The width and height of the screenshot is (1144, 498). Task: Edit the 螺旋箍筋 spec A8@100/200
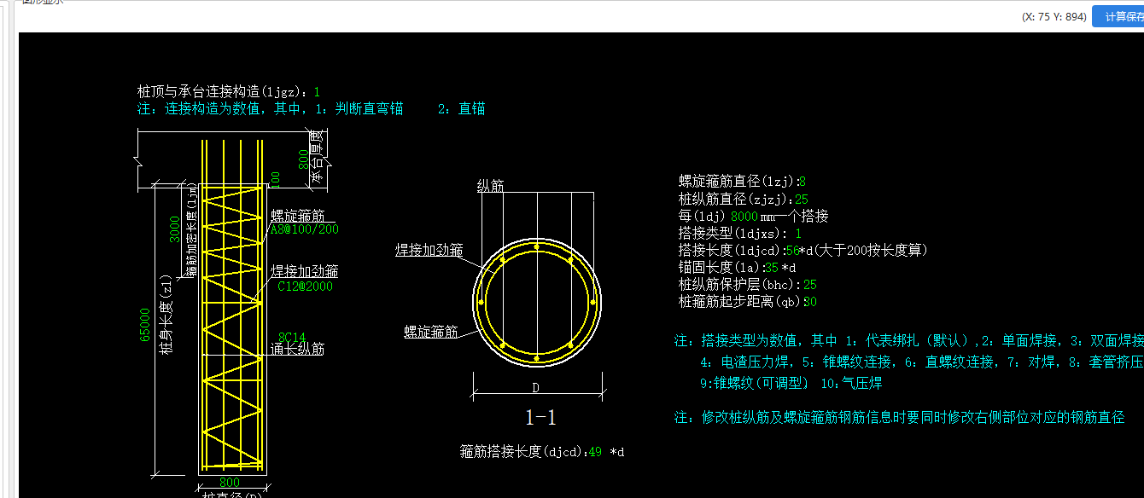[304, 229]
